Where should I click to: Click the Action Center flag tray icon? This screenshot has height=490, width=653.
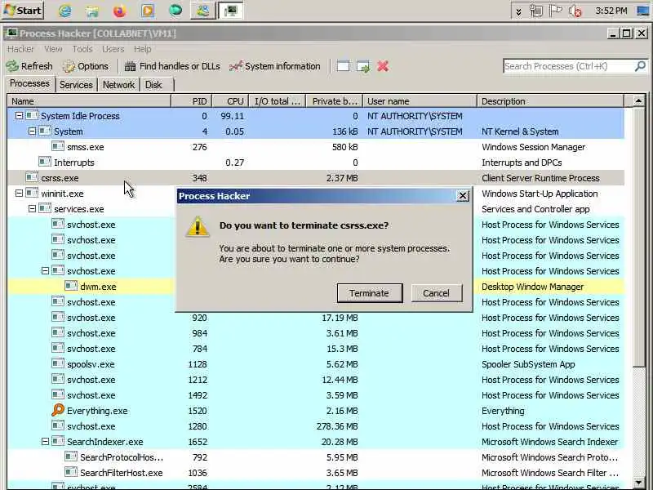coord(556,11)
